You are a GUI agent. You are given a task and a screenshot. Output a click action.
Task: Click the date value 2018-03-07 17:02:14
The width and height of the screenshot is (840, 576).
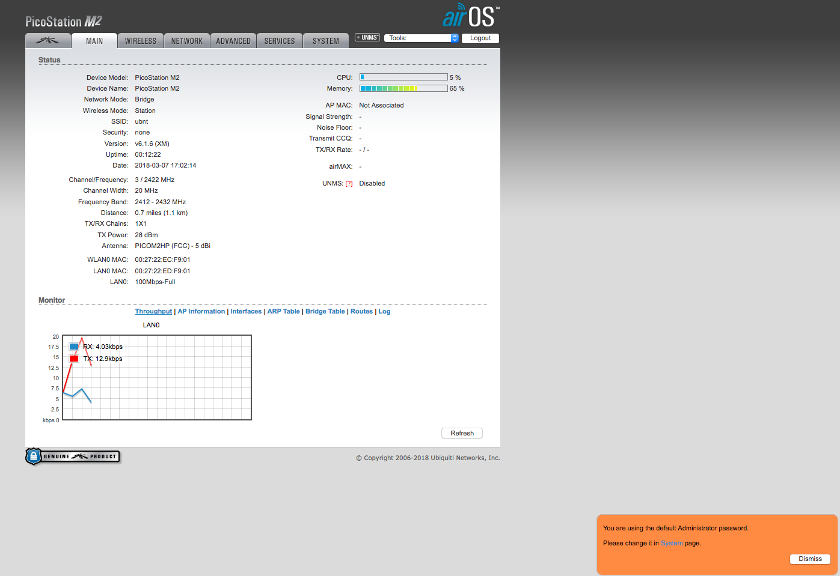[x=165, y=165]
